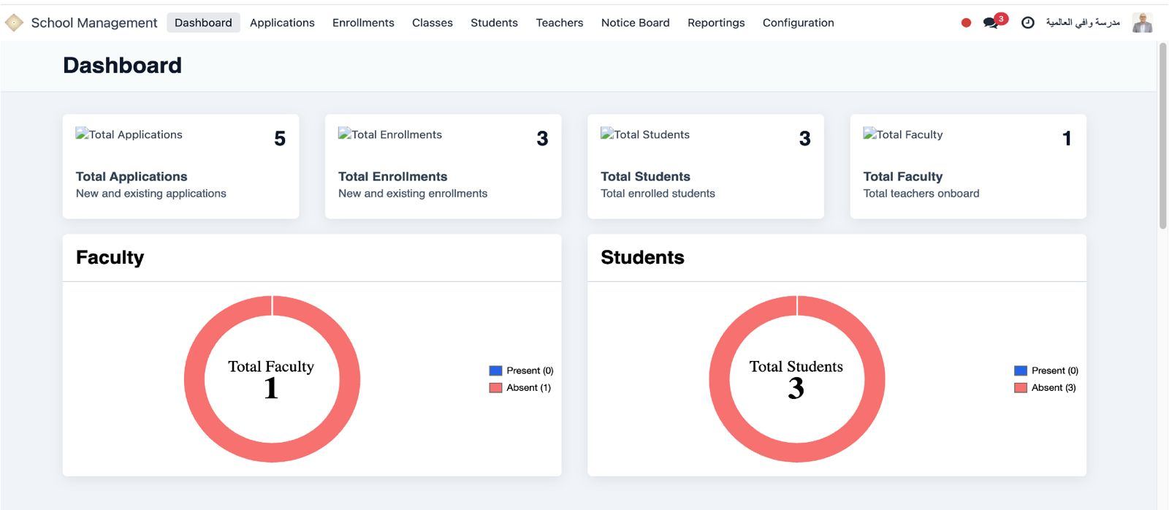The height and width of the screenshot is (510, 1169).
Task: Open the Applications menu
Action: [x=282, y=23]
